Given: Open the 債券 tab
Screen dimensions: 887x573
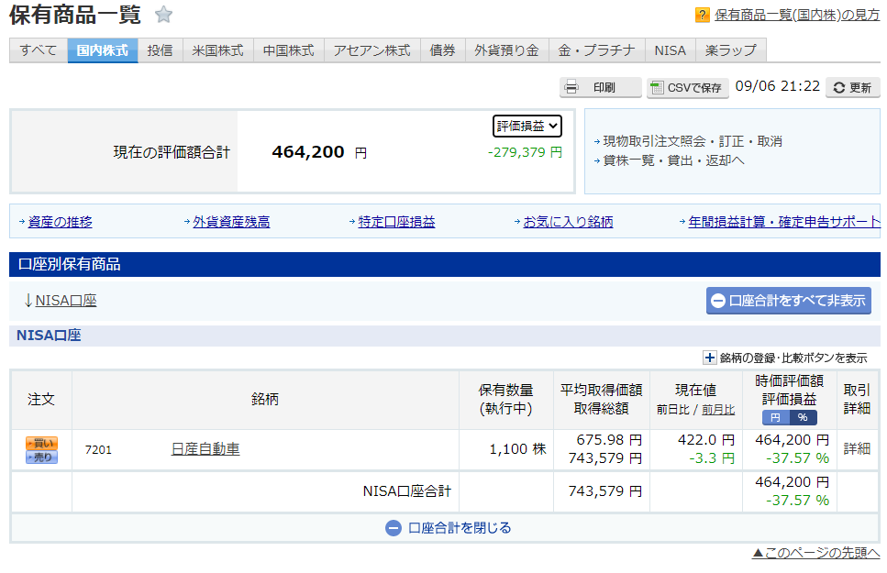Looking at the screenshot, I should (442, 50).
